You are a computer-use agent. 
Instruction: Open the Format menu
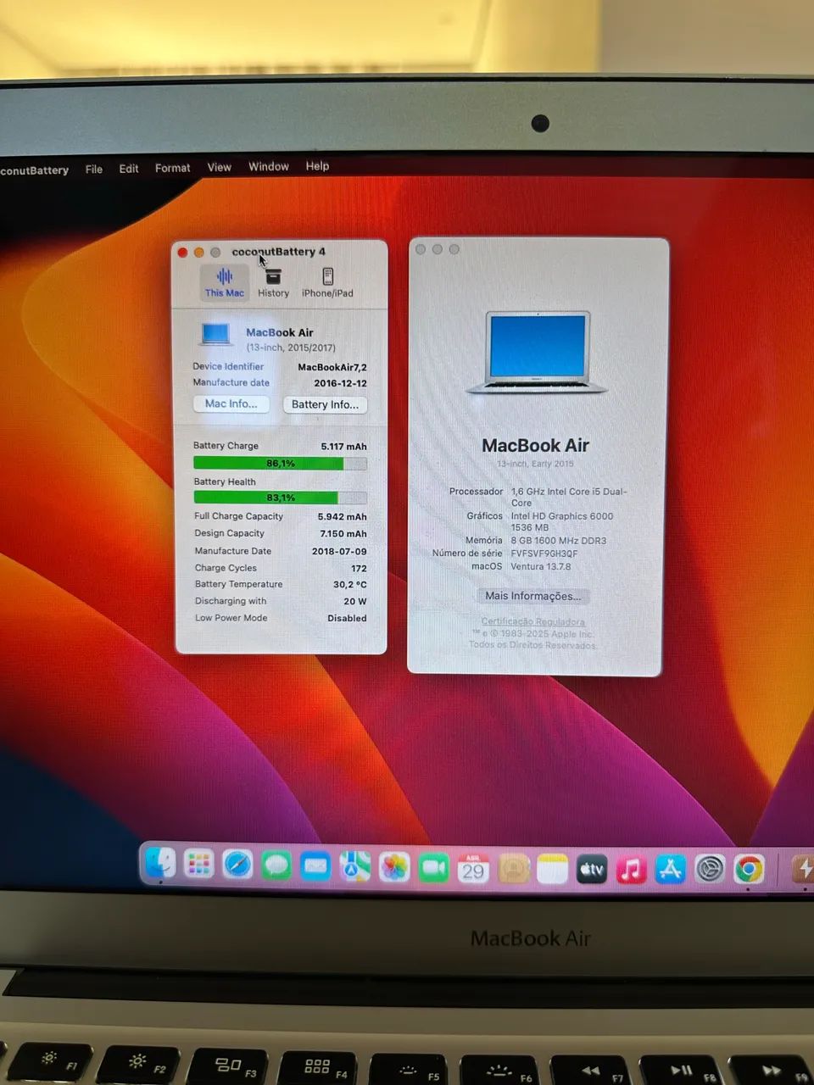pos(173,168)
